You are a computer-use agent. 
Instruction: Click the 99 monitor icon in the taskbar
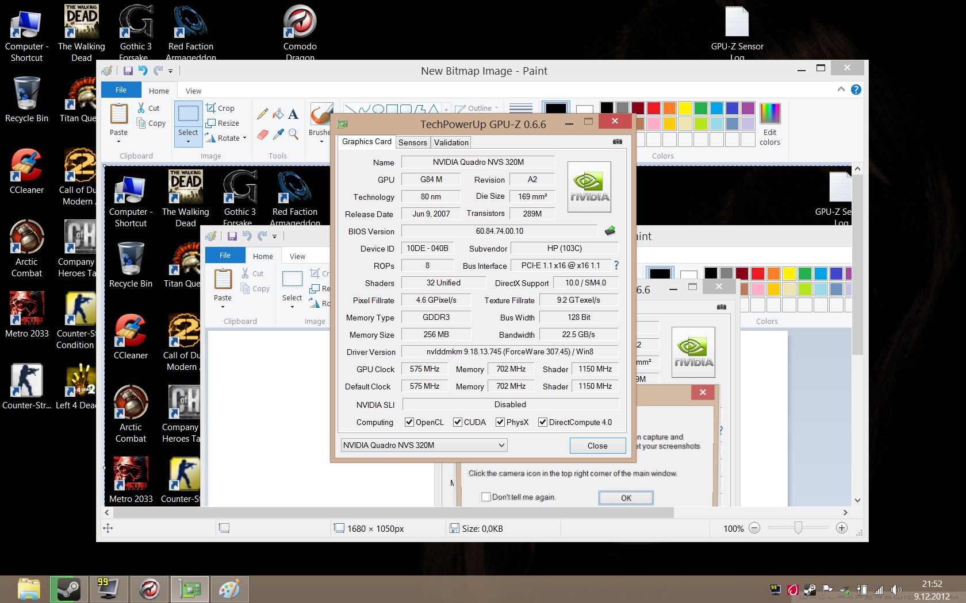(x=109, y=589)
